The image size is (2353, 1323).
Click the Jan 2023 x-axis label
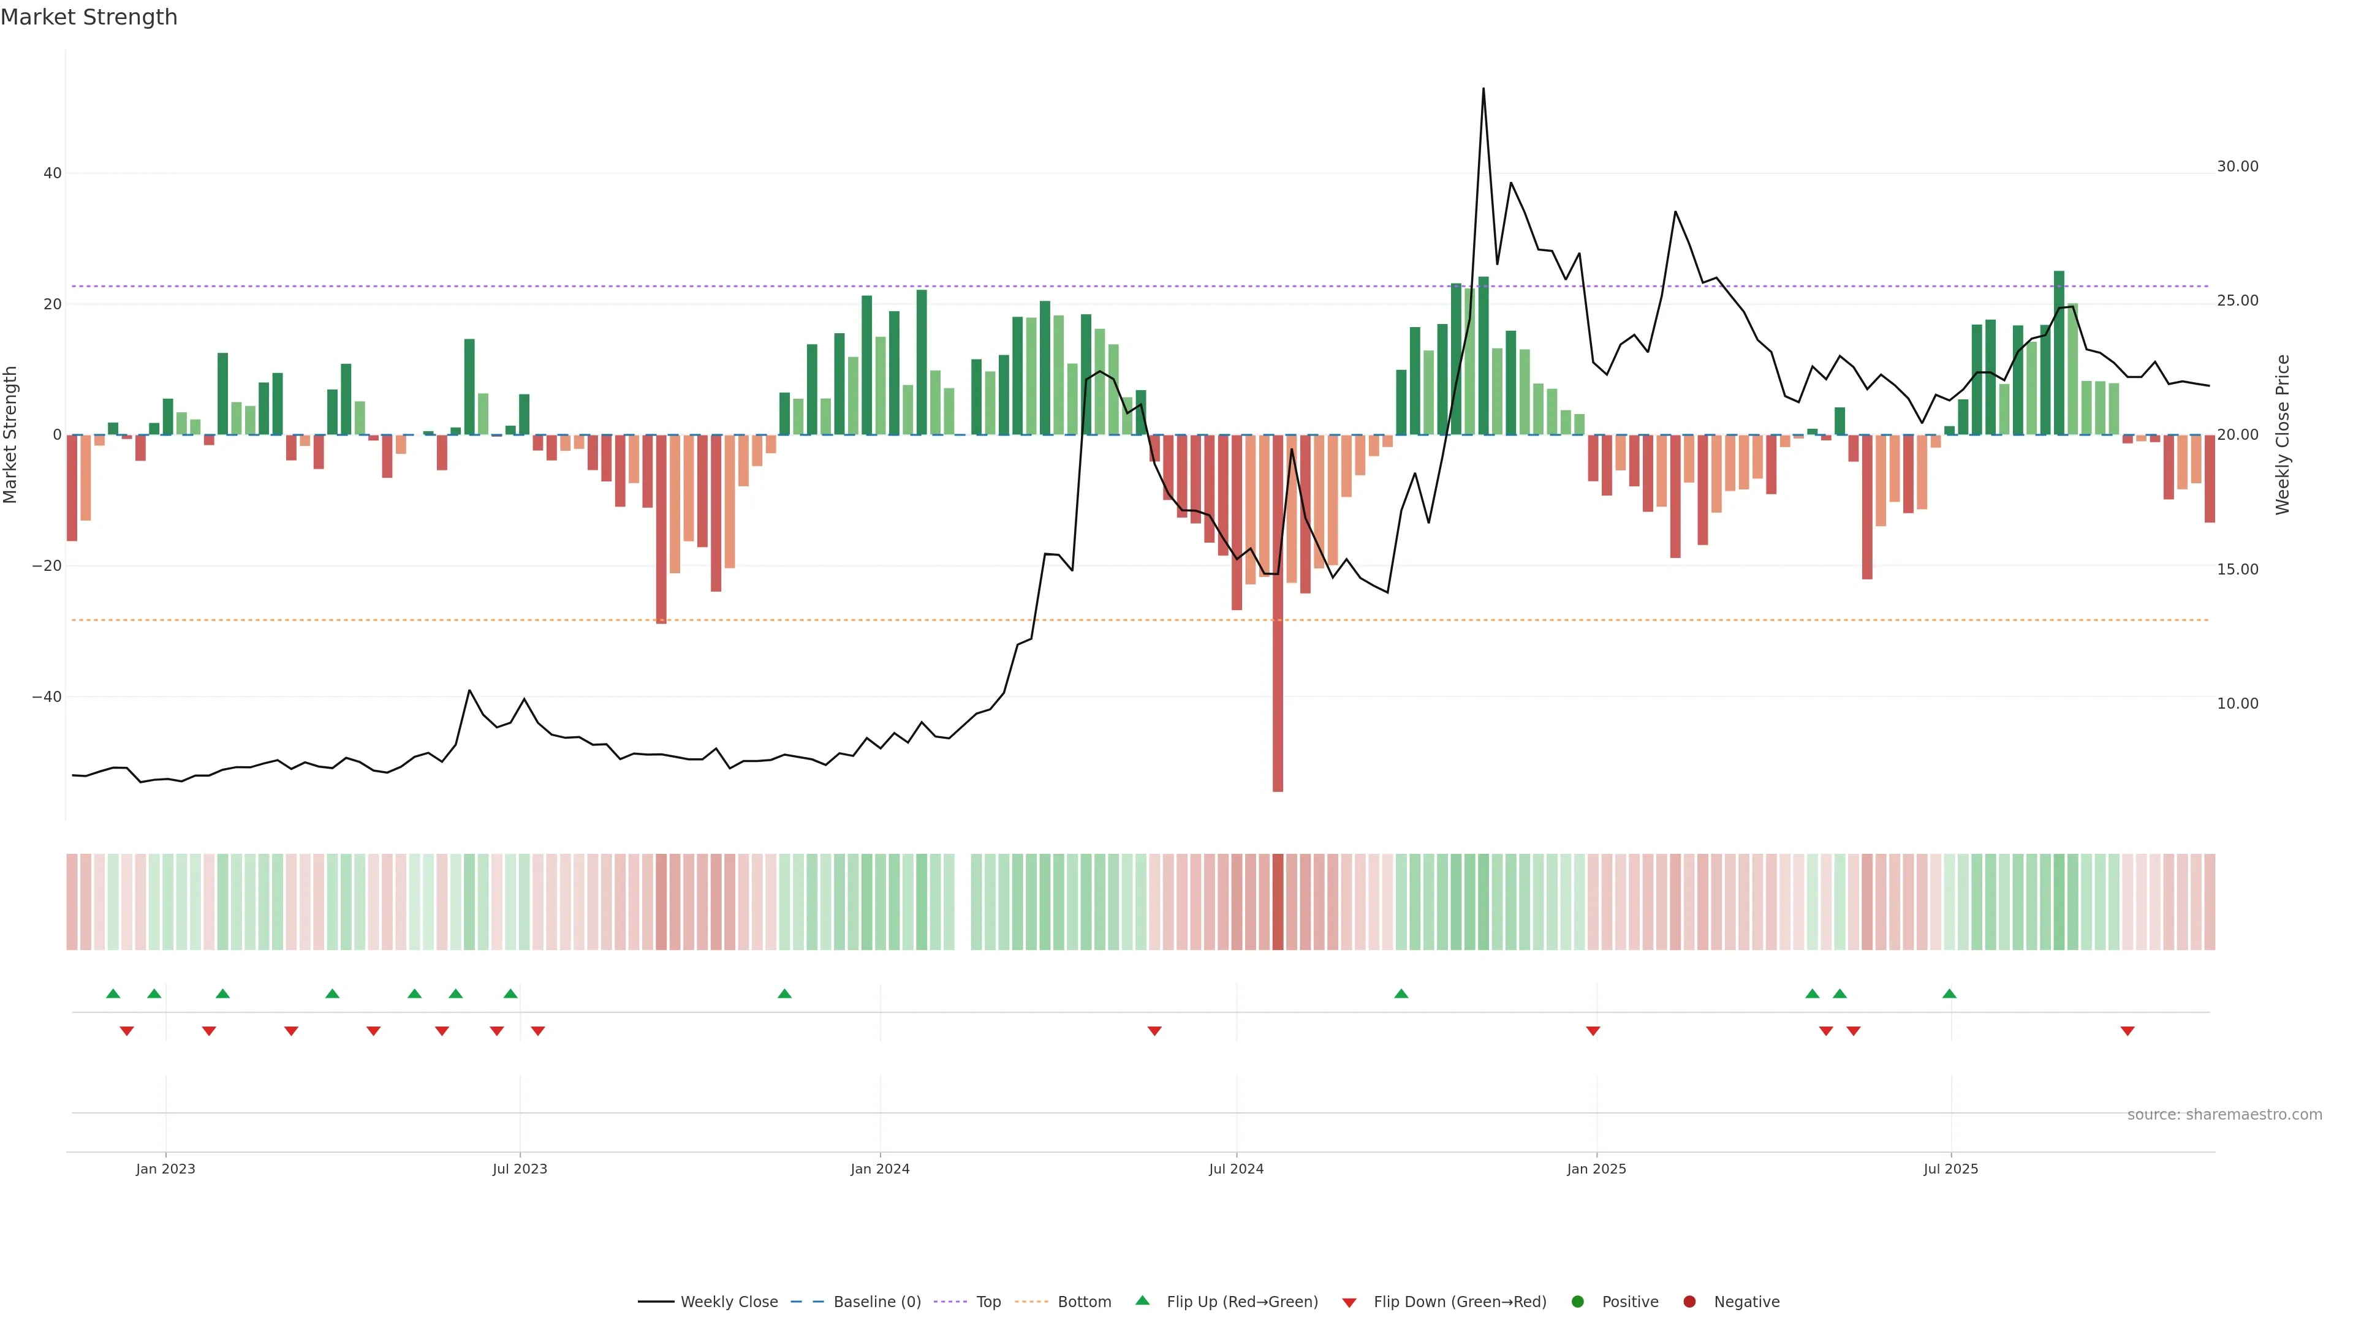coord(165,1169)
